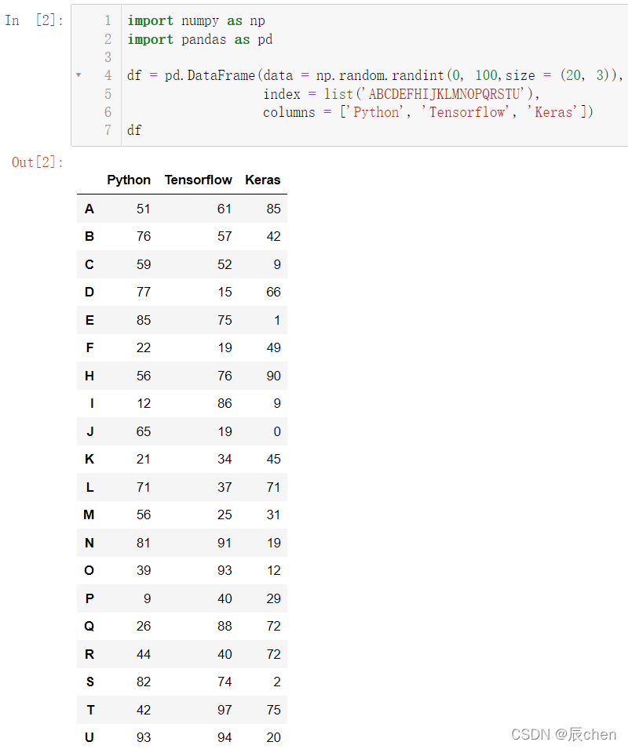Select row index label Q
This screenshot has height=749, width=628.
pyautogui.click(x=89, y=626)
